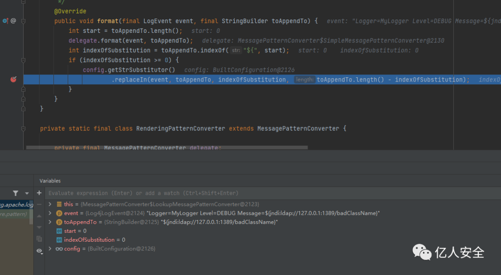Click the Variables panel tab label
Viewport: 501px width, 275px height.
[50, 181]
